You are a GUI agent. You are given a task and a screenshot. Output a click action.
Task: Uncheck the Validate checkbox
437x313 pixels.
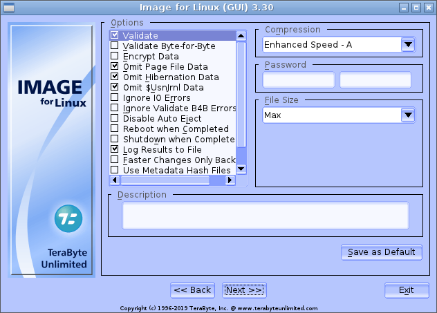point(114,35)
